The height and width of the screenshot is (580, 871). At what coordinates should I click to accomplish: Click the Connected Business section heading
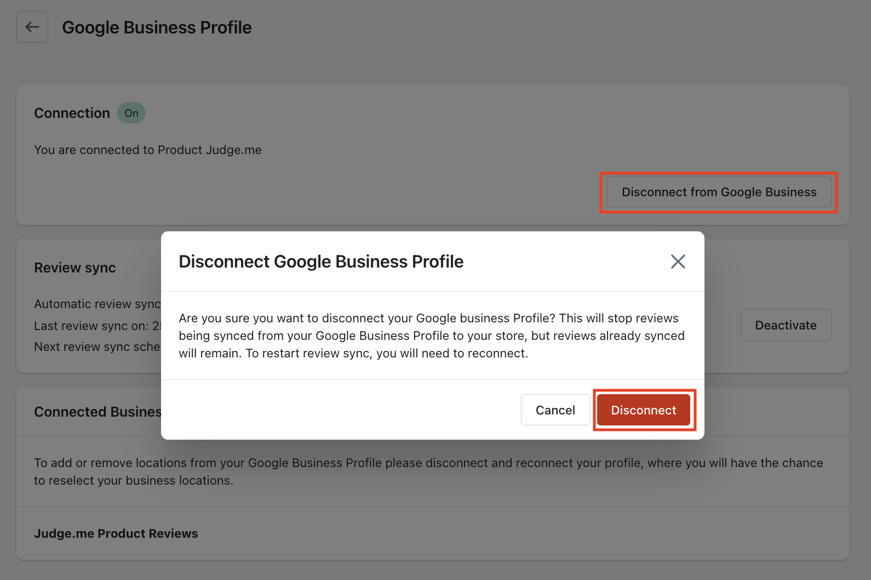coord(98,412)
